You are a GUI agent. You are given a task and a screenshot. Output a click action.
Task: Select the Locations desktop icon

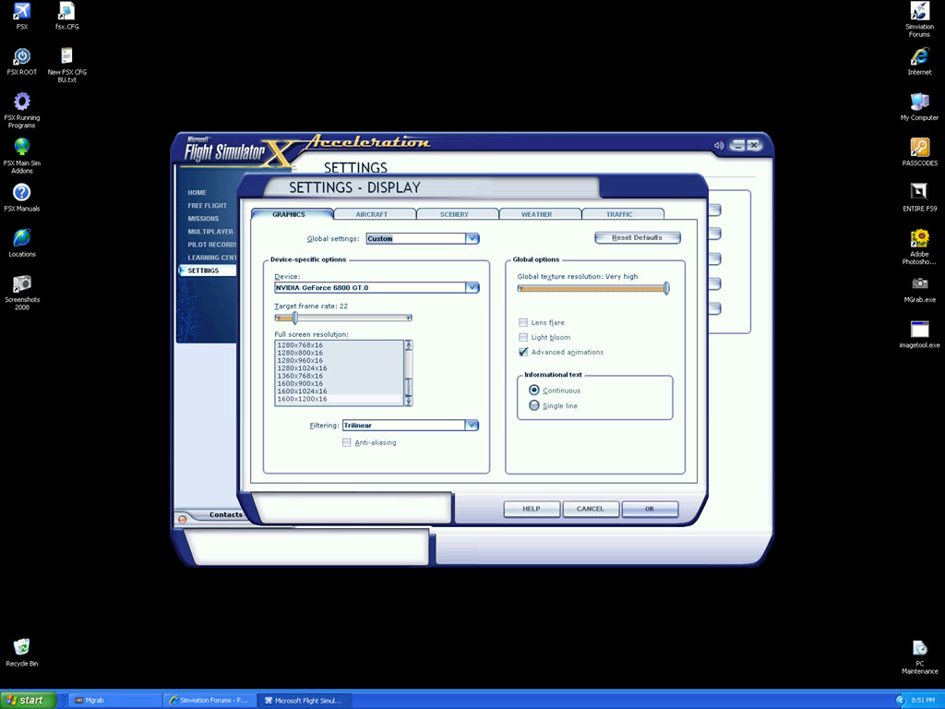click(x=22, y=238)
